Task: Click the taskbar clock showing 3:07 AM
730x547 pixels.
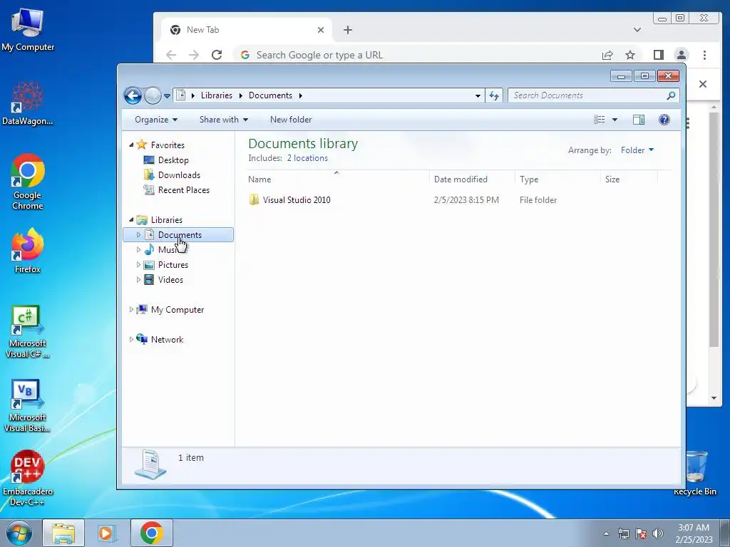Action: coord(694,533)
